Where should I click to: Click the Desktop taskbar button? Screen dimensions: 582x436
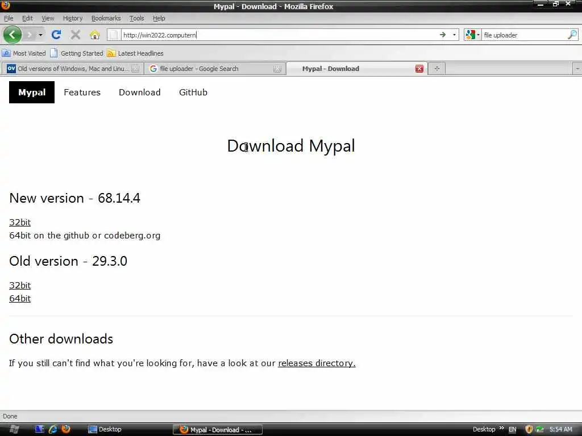105,429
